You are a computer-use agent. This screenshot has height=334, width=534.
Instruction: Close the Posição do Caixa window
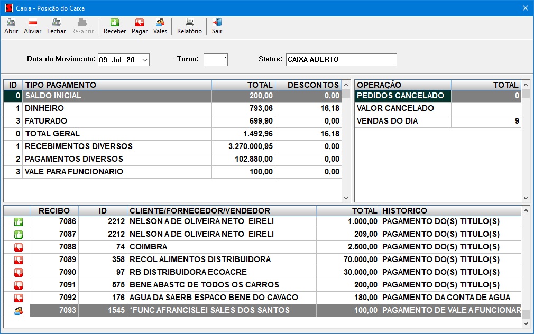point(525,8)
